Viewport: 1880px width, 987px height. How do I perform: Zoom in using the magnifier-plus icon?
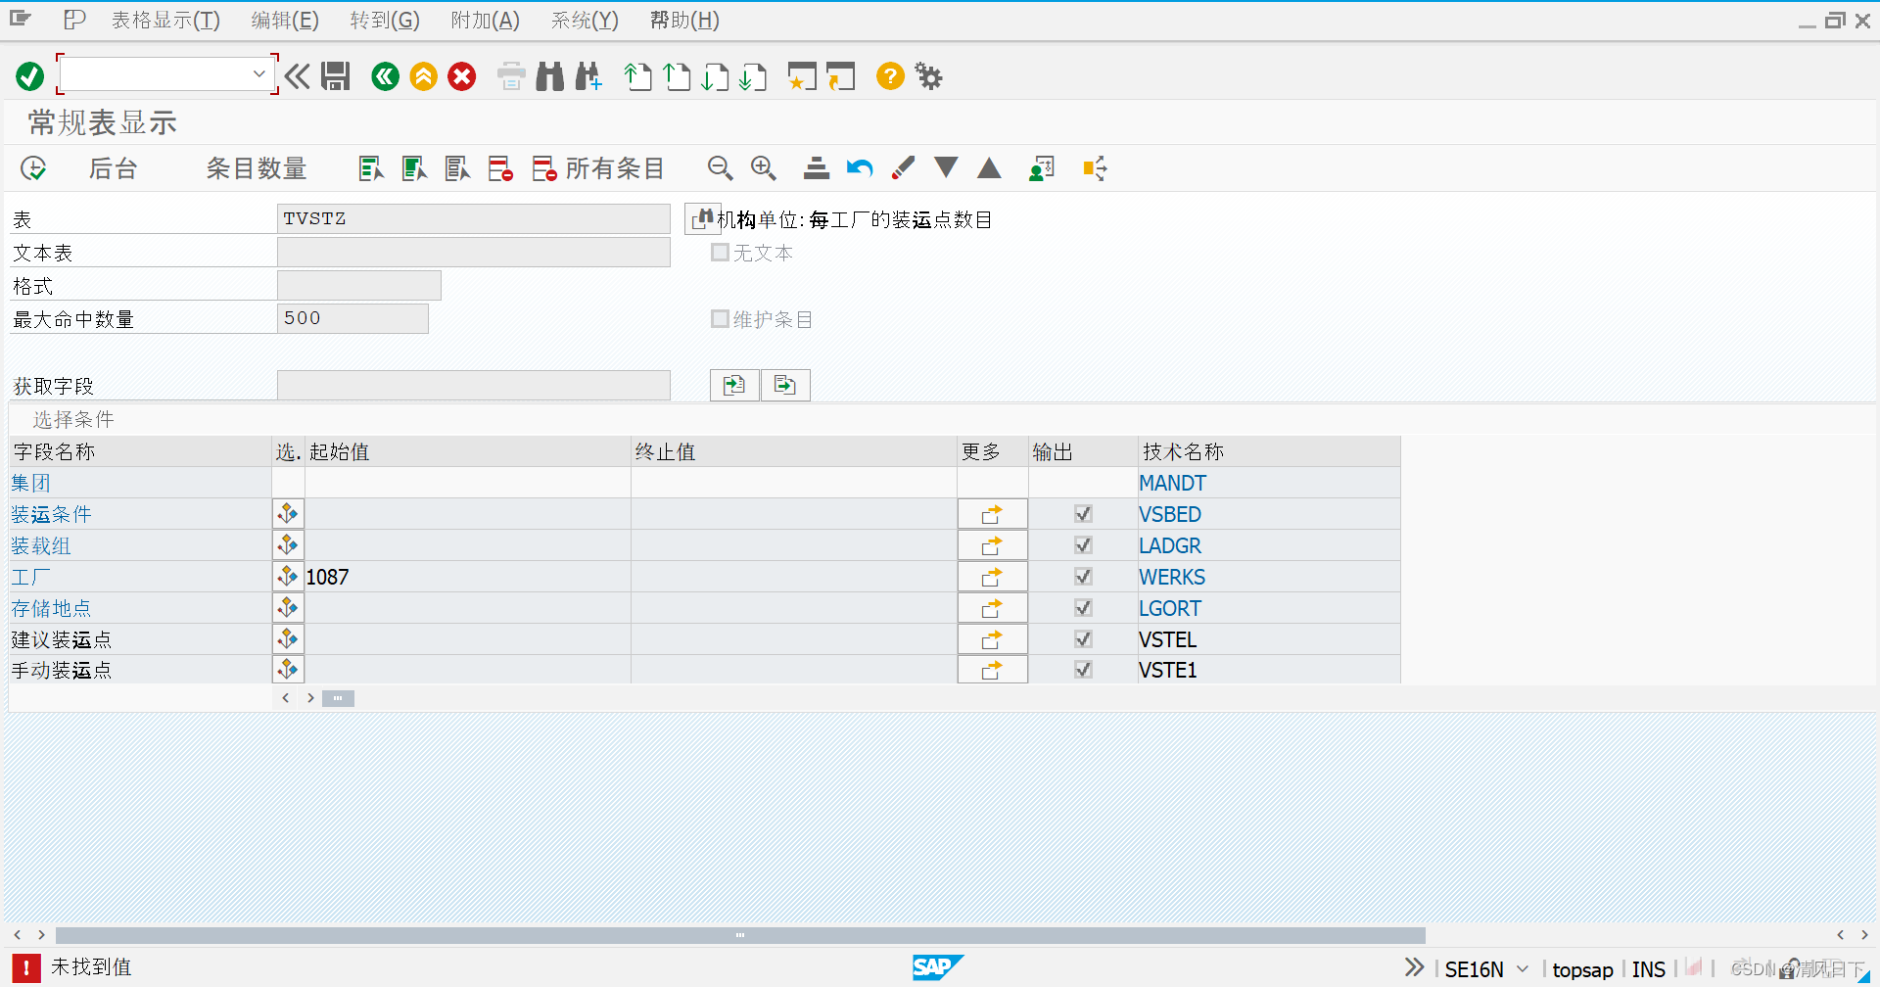[764, 168]
